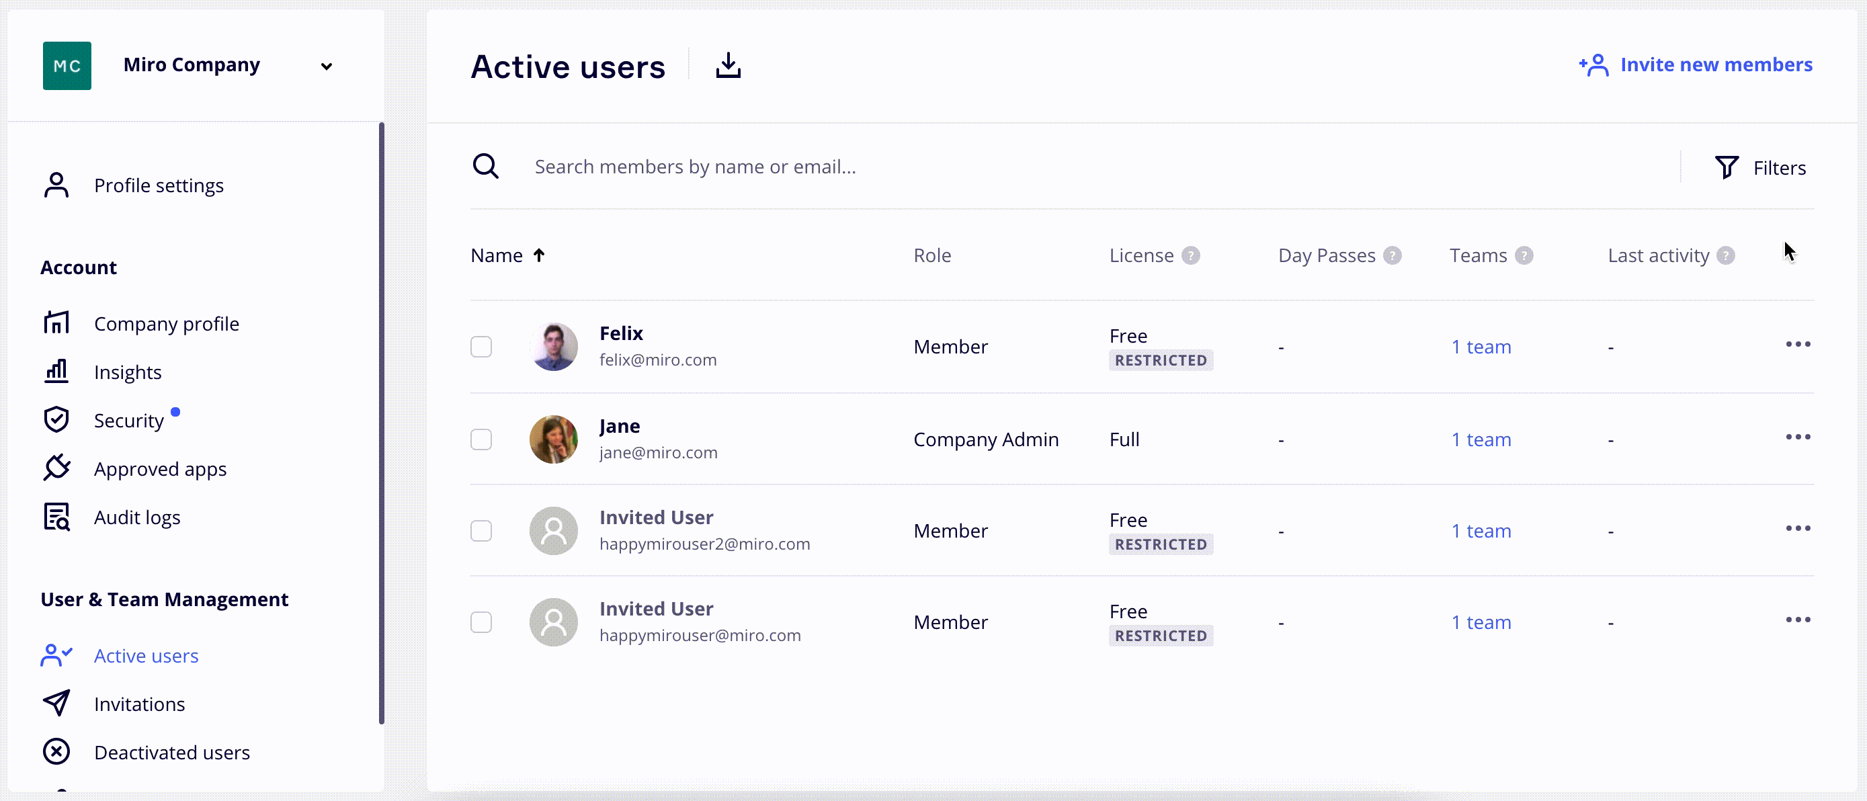Click the Insights bar chart icon
Image resolution: width=1867 pixels, height=801 pixels.
click(56, 371)
